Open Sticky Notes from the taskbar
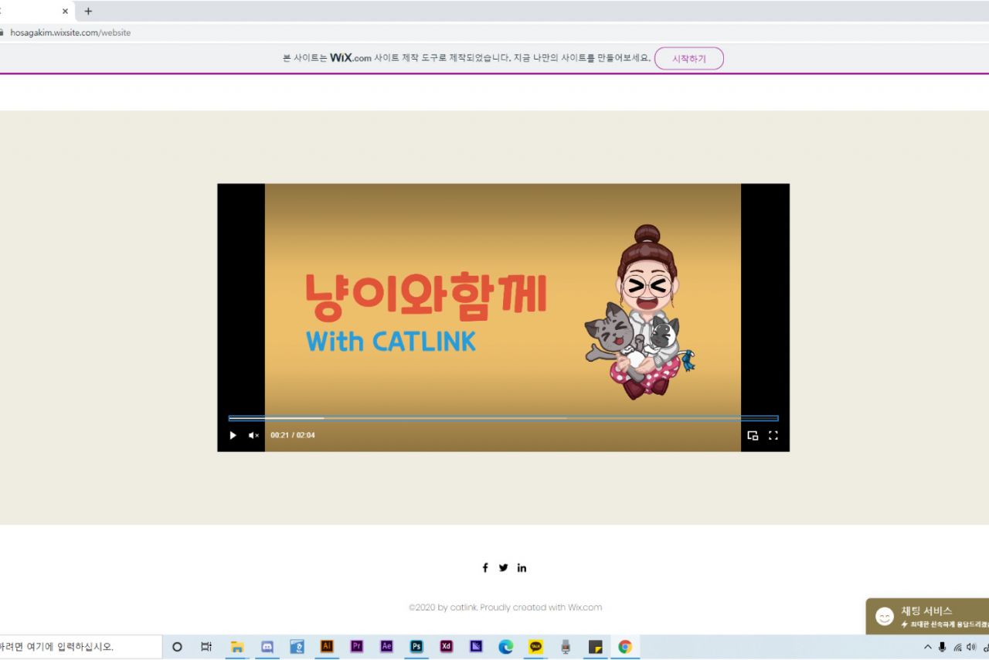Image resolution: width=989 pixels, height=660 pixels. (x=595, y=647)
